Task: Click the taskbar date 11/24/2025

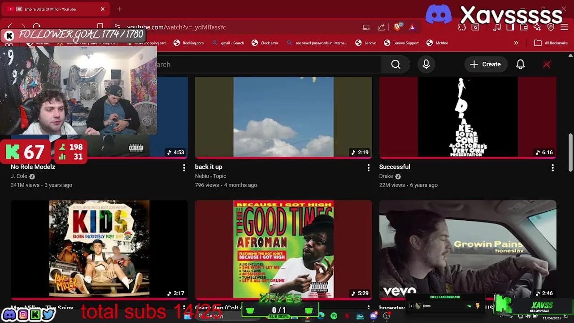Action: click(x=551, y=318)
